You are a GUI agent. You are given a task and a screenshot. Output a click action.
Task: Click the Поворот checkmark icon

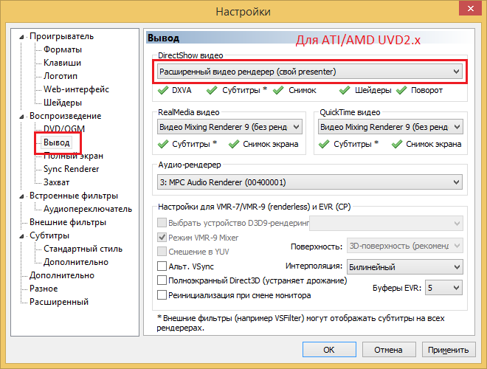[x=401, y=90]
